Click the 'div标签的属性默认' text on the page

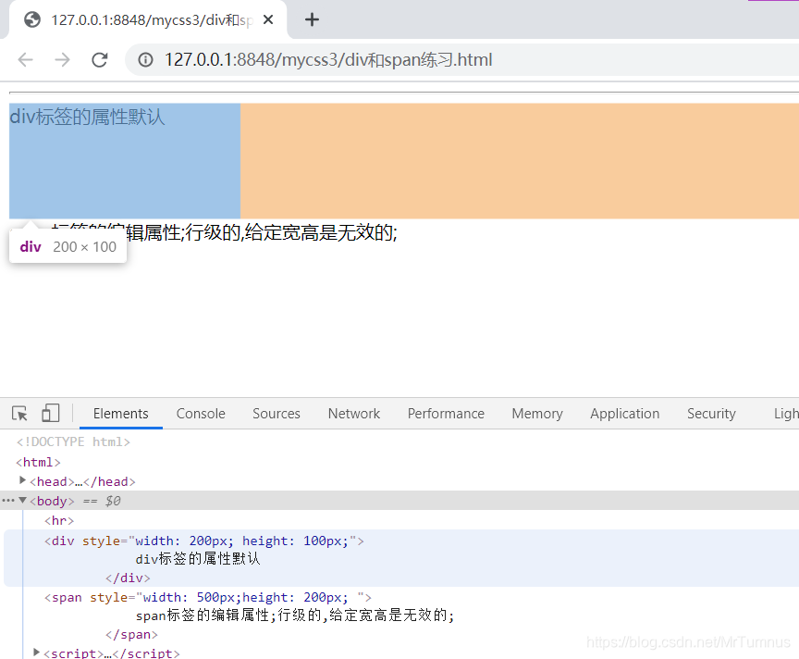coord(87,117)
